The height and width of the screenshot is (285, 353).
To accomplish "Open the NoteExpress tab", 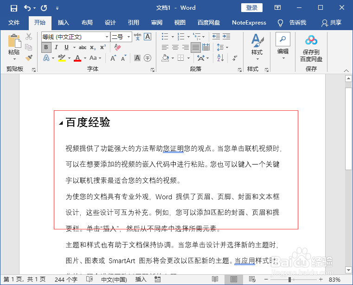I will point(249,23).
